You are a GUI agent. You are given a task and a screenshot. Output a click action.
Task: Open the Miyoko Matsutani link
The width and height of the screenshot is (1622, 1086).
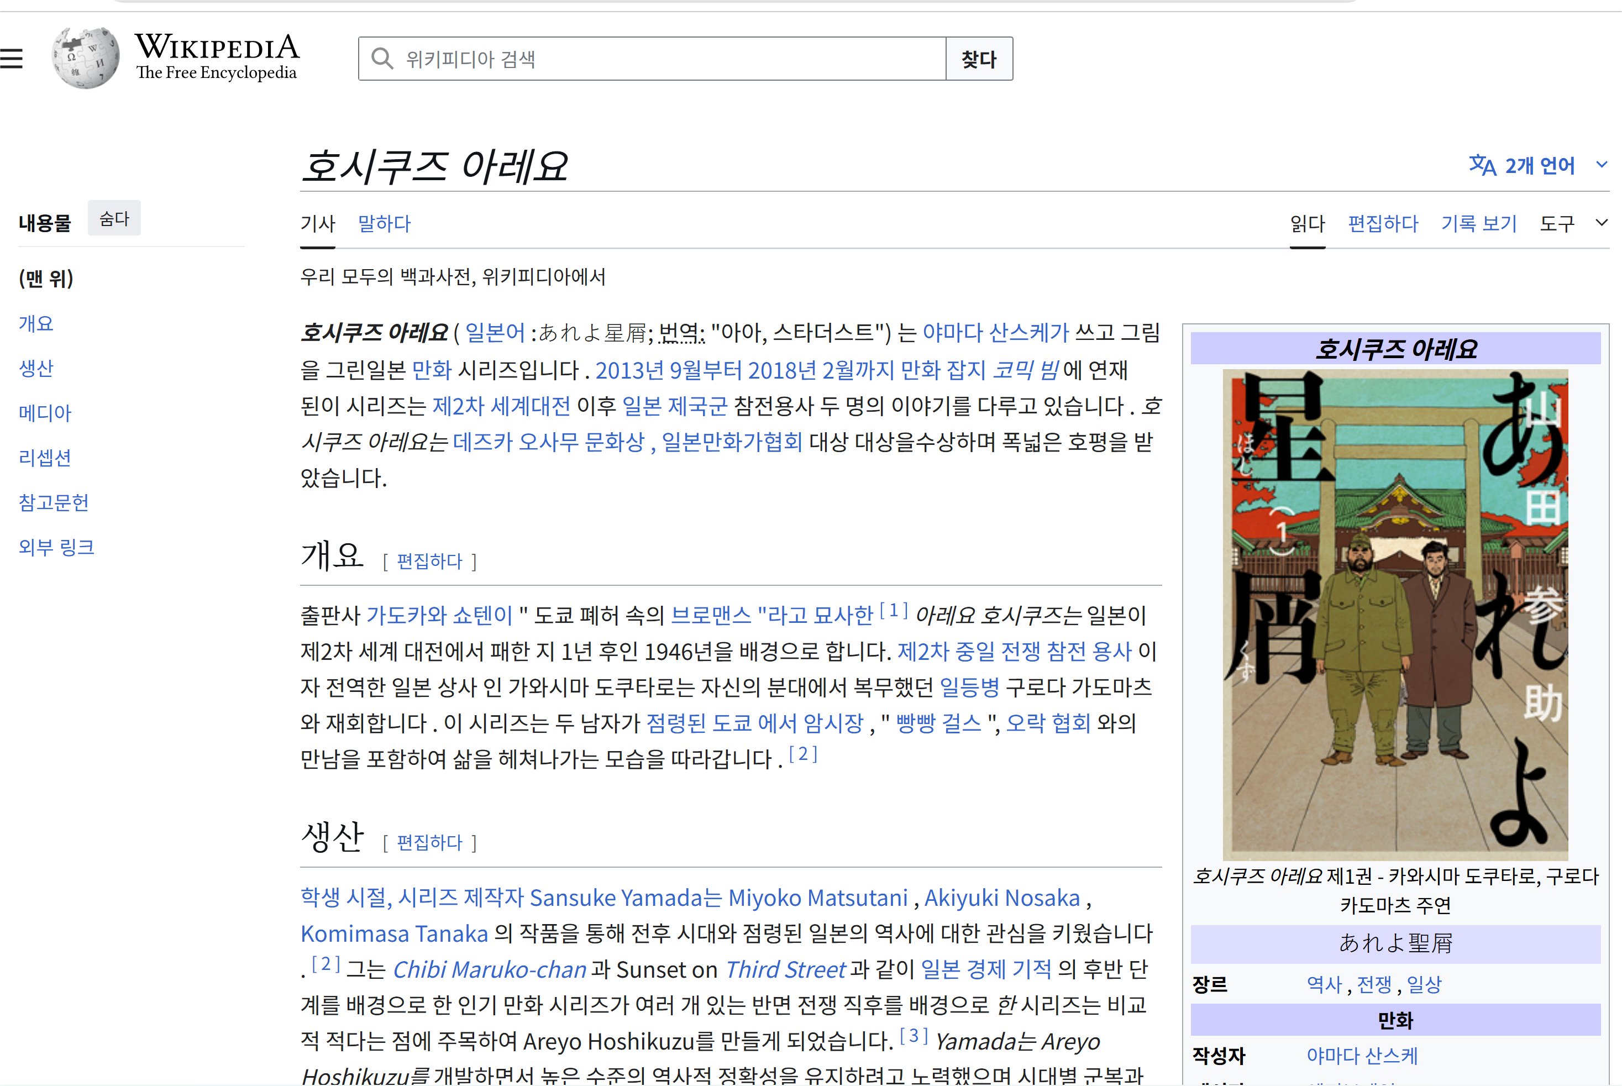click(818, 898)
